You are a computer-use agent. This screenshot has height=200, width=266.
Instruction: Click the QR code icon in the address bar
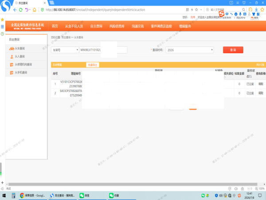[187, 10]
